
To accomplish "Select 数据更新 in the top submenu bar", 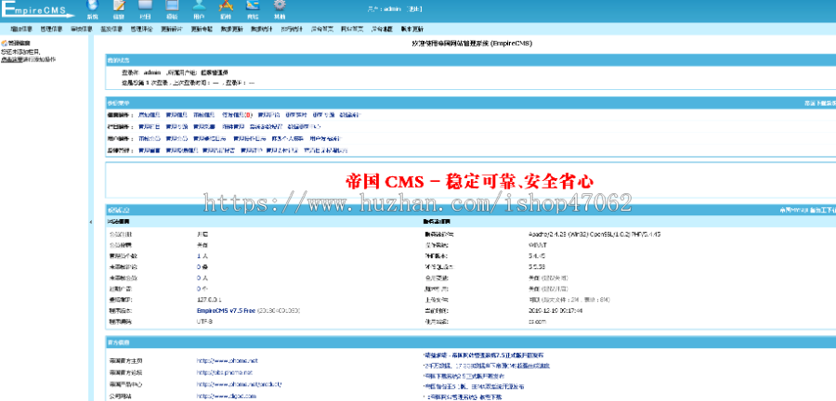I will click(x=232, y=29).
